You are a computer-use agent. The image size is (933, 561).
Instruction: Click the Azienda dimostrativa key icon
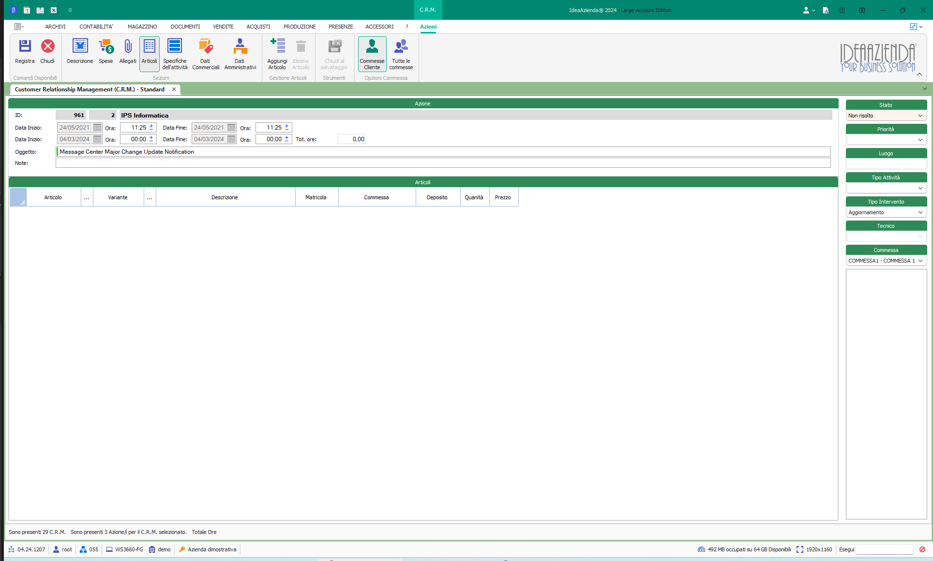(x=182, y=549)
